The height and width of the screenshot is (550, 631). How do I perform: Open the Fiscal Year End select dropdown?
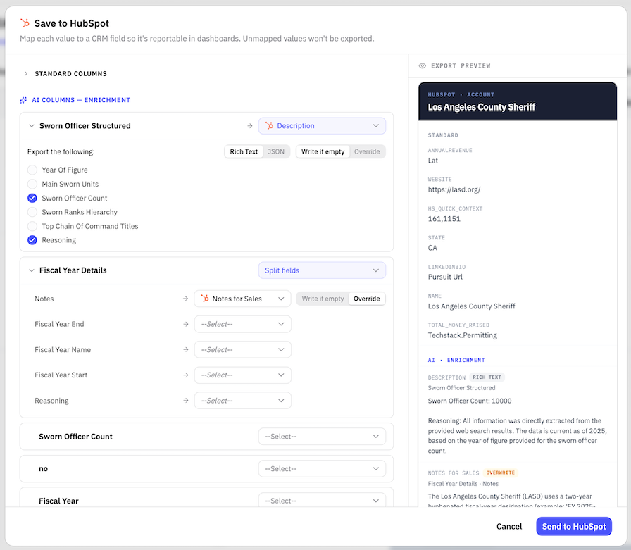pyautogui.click(x=243, y=324)
